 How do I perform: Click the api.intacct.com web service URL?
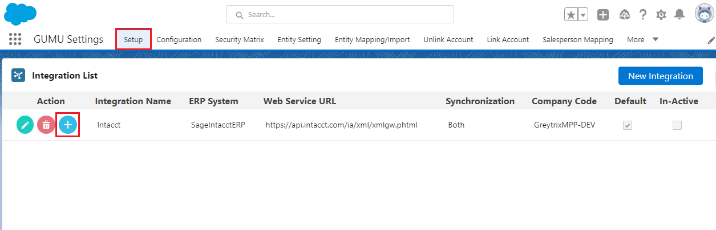tap(342, 125)
